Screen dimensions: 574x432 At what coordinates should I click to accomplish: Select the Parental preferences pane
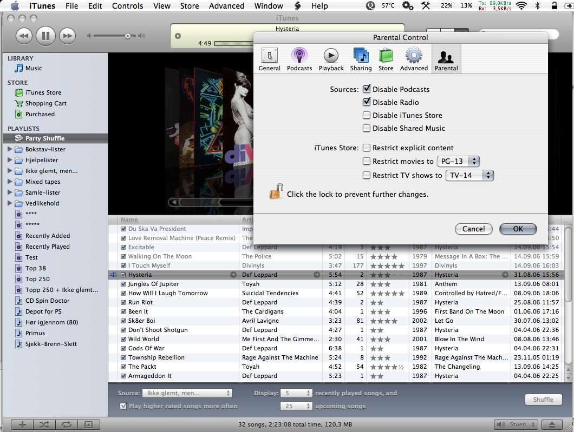[x=446, y=59]
